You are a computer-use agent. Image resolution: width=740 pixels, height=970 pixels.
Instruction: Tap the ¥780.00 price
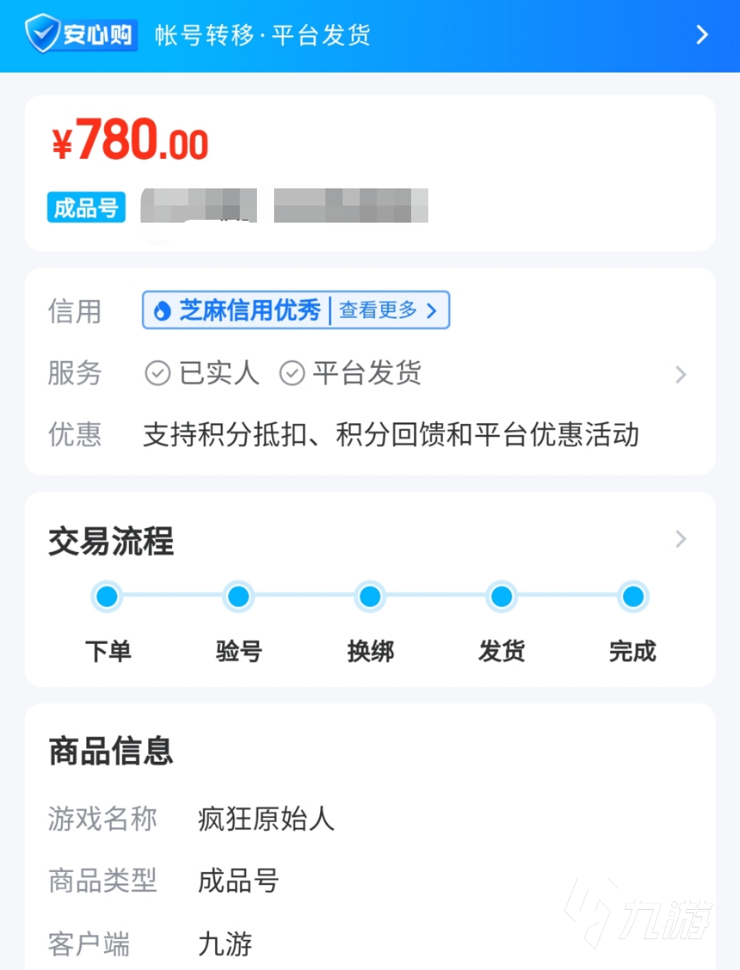(x=130, y=140)
